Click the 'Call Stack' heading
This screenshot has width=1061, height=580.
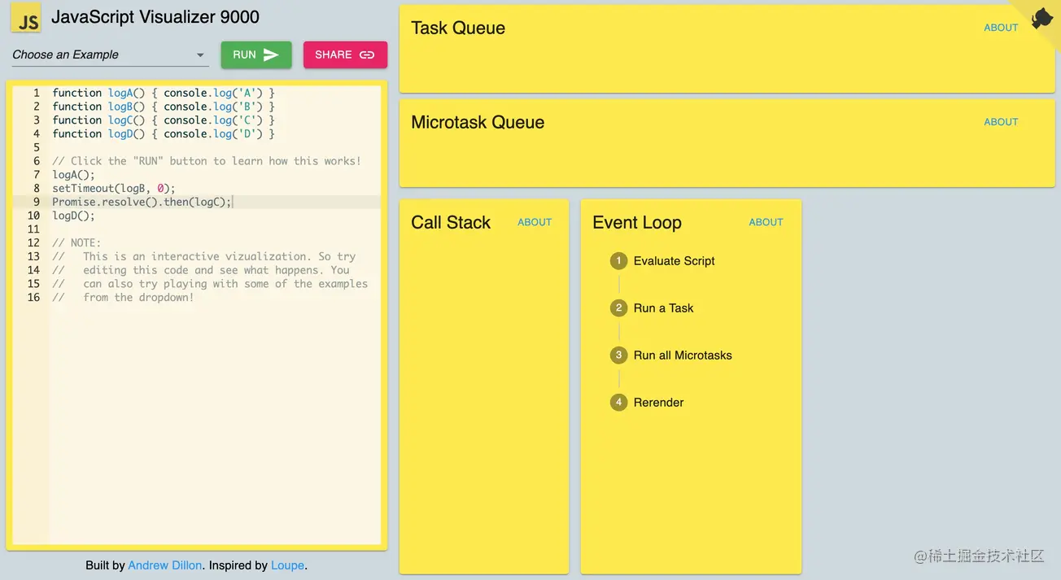click(x=451, y=223)
